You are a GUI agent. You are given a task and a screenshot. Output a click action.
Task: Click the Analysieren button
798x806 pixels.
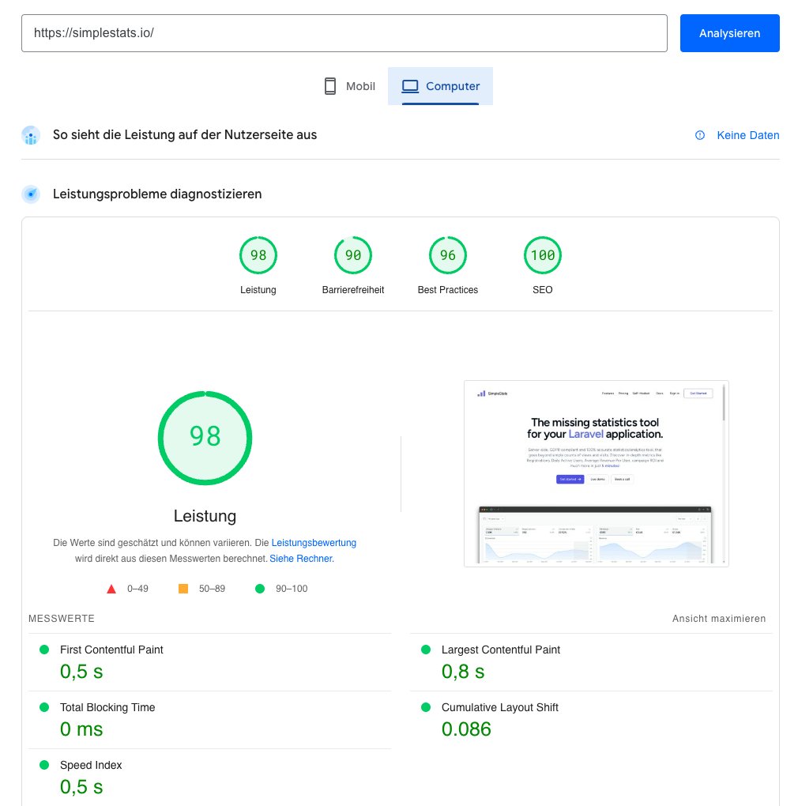tap(729, 32)
